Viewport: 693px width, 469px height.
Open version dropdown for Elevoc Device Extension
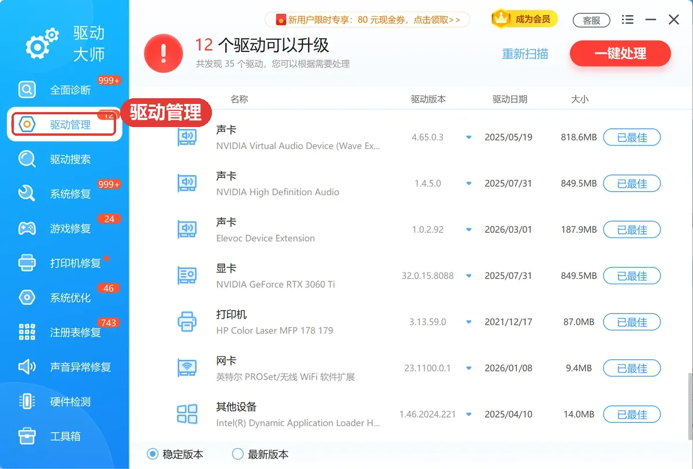coord(469,230)
